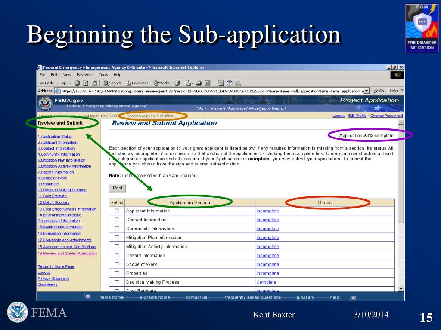Viewport: 441px width, 330px height.
Task: Click the Windows flag logo icon
Action: 397,75
